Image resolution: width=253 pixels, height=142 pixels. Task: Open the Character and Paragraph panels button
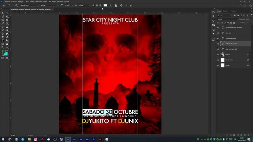[x=116, y=6]
